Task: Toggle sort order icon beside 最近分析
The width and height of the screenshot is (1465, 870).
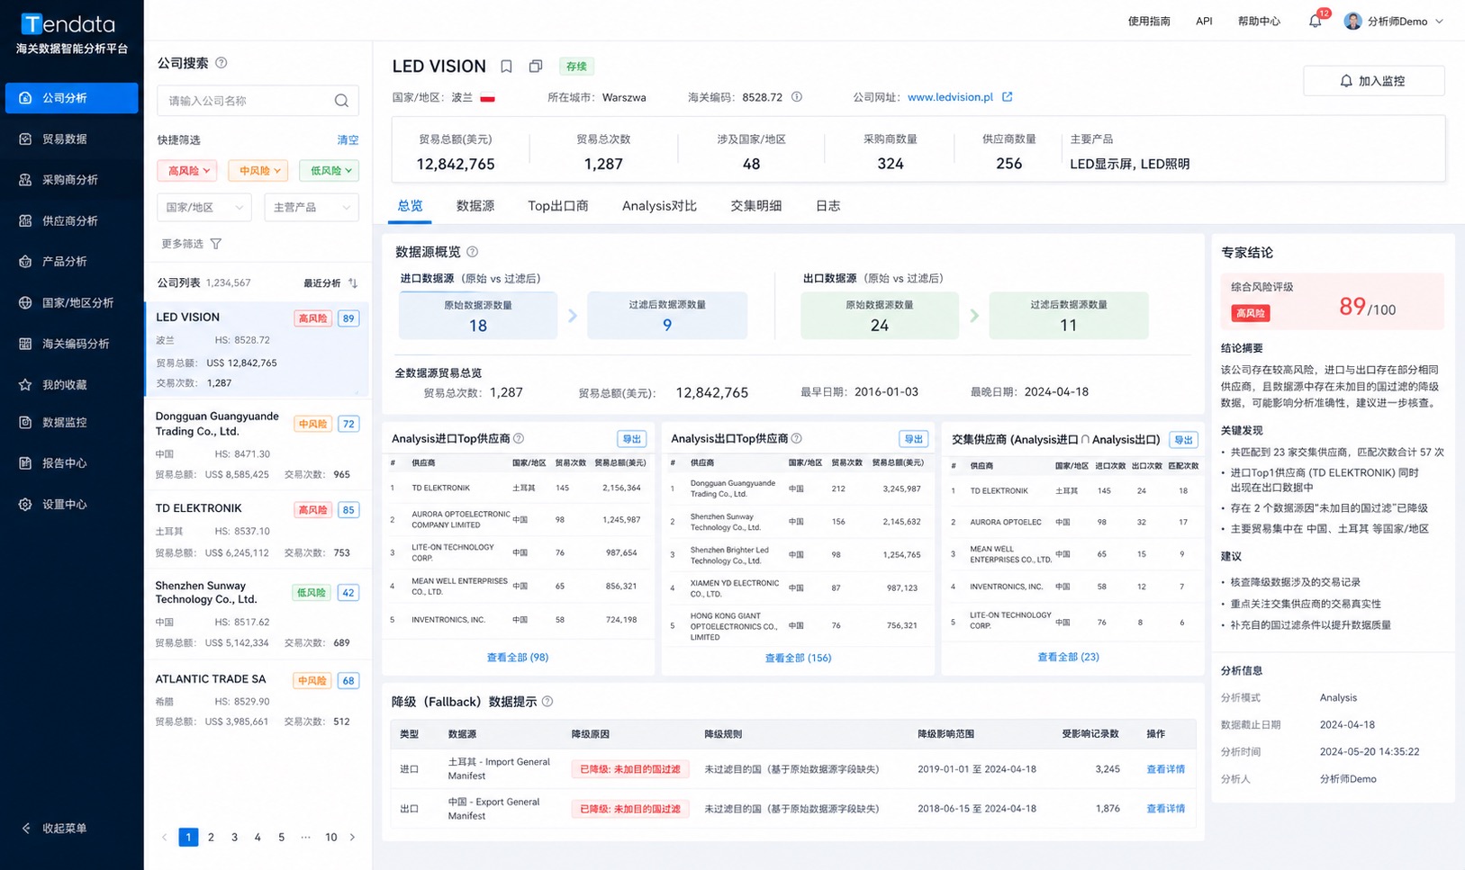Action: (x=353, y=283)
